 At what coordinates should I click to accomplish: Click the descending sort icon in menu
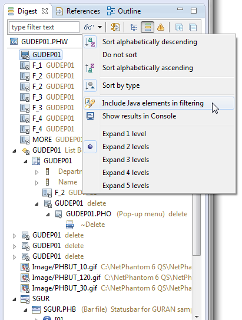point(90,42)
